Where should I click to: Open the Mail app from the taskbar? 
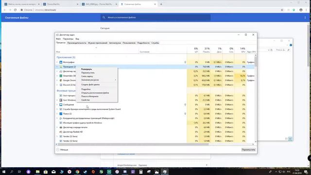[53, 172]
